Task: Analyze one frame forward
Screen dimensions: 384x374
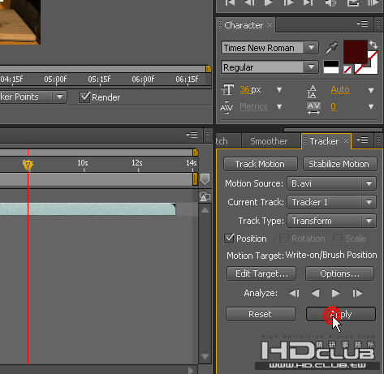Action: pos(357,293)
